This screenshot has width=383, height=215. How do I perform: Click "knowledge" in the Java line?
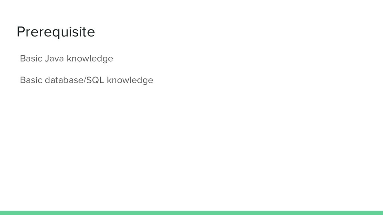pyautogui.click(x=90, y=59)
